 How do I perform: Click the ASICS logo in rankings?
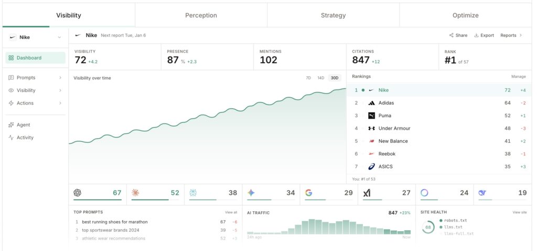[x=371, y=167]
